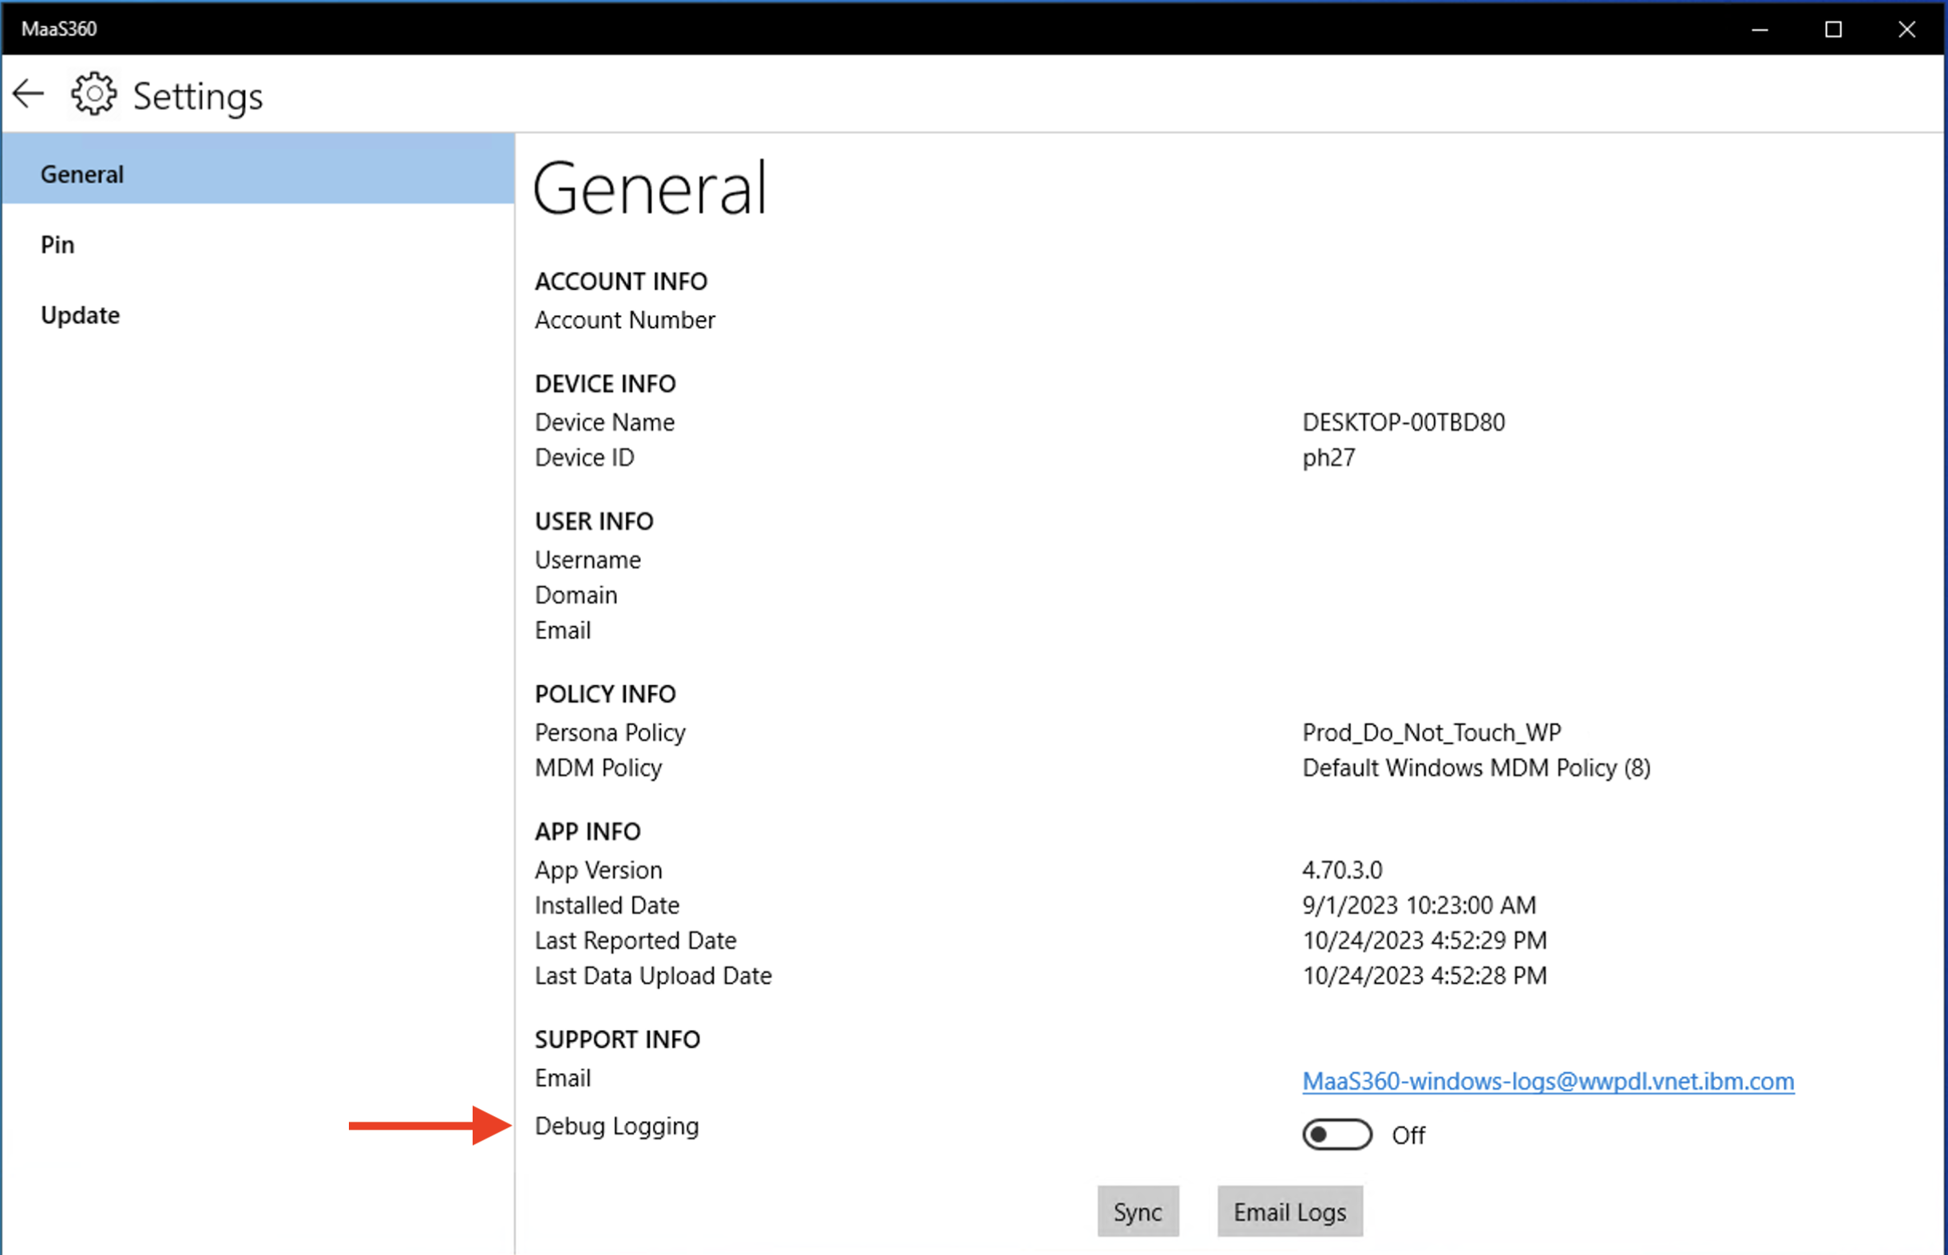Click the back arrow icon

[x=29, y=94]
